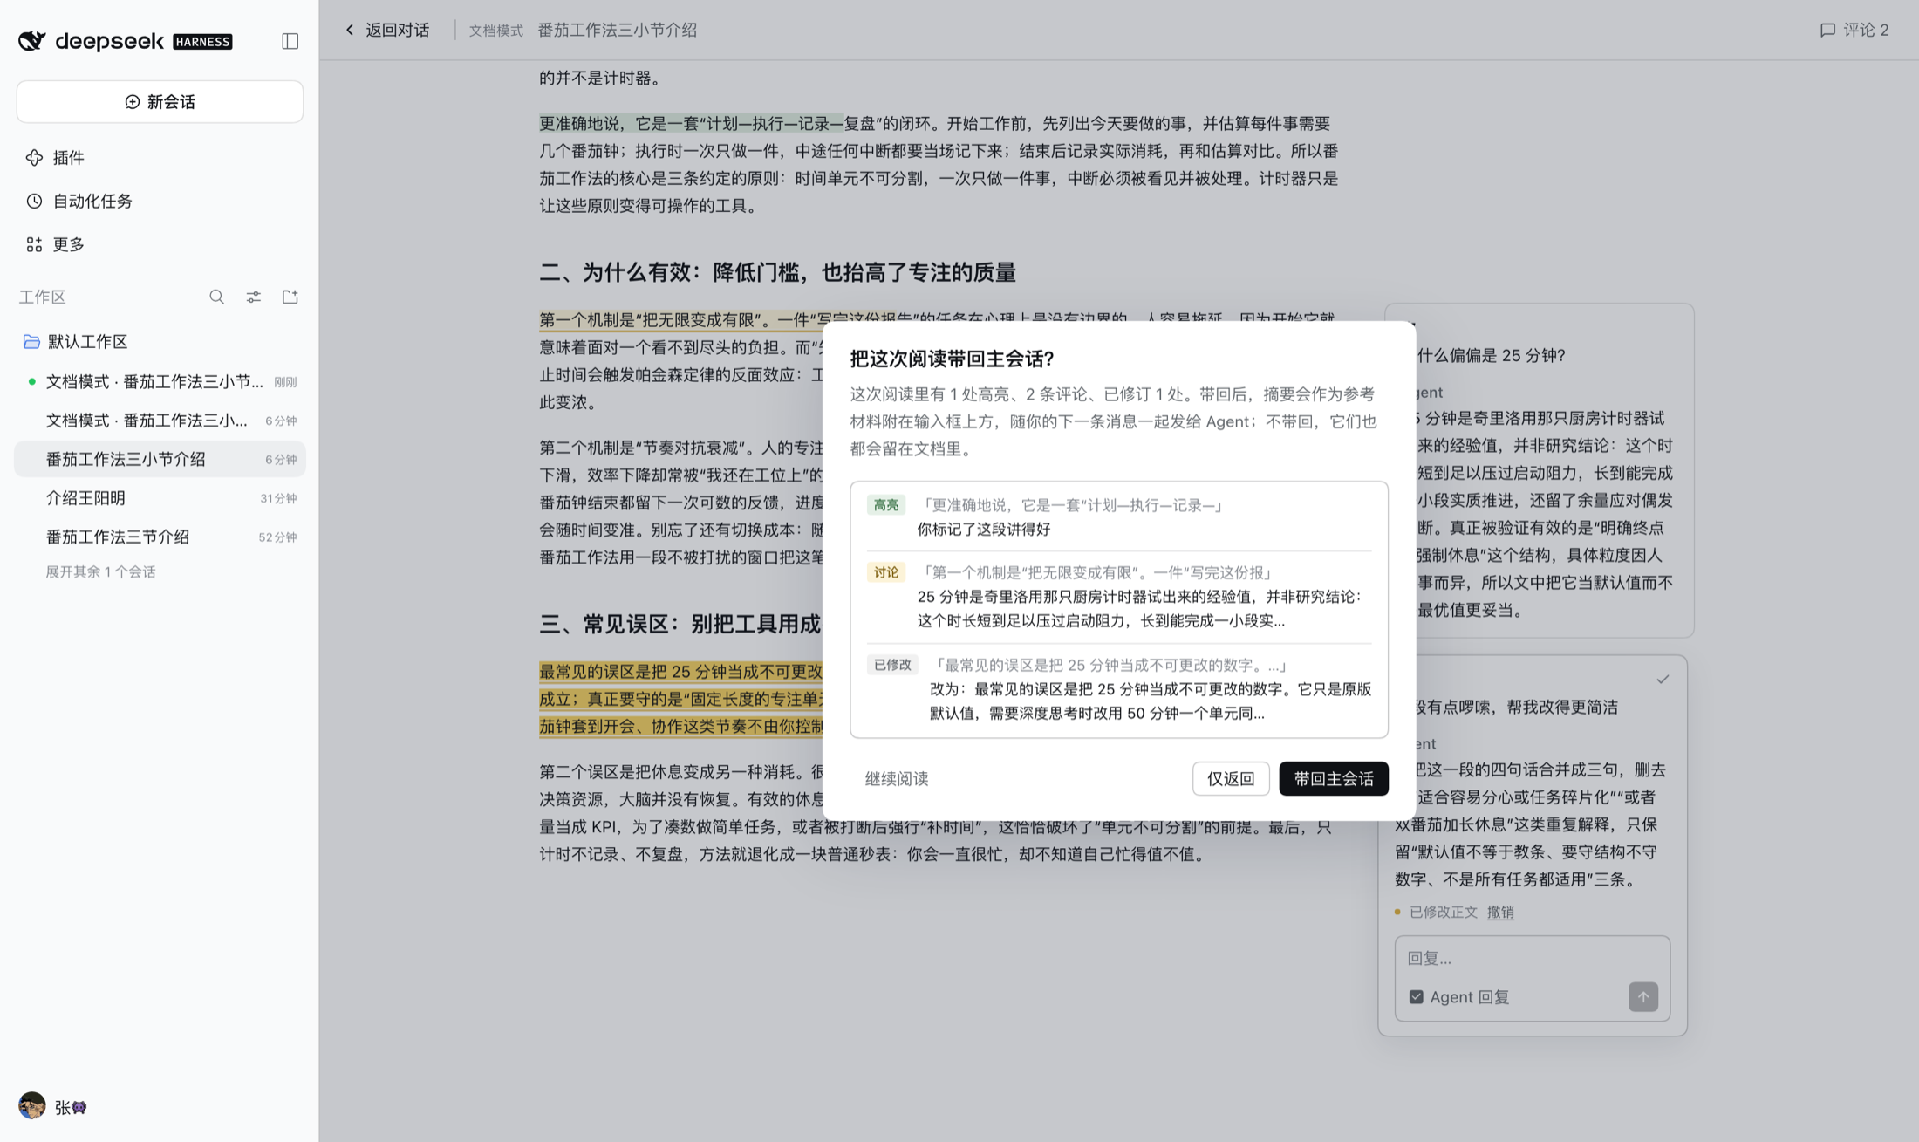The width and height of the screenshot is (1919, 1142).
Task: Go back with 返回对话
Action: [387, 31]
